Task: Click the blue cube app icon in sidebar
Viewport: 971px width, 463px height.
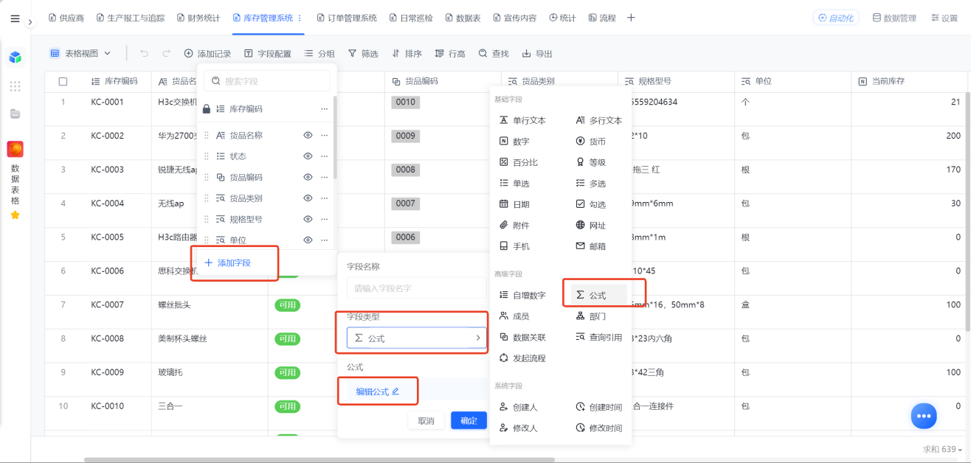Action: pyautogui.click(x=15, y=58)
